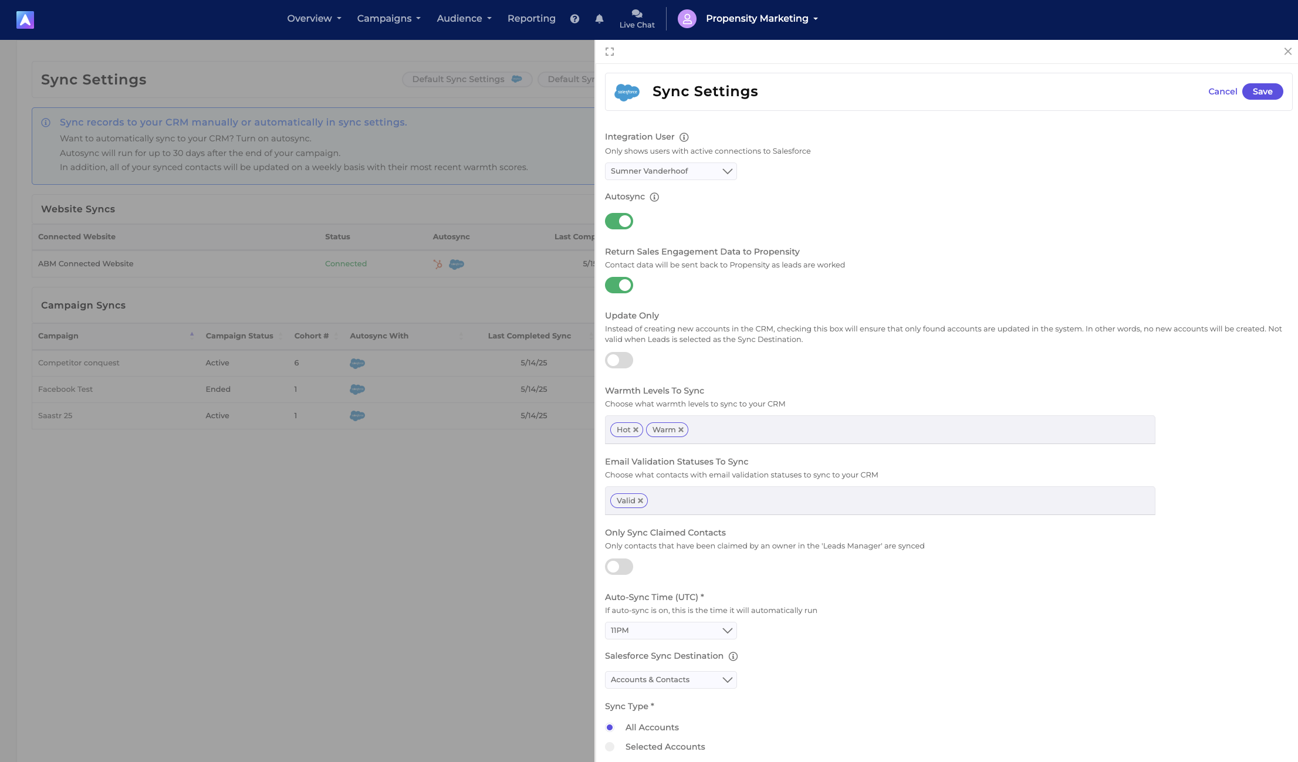The height and width of the screenshot is (762, 1298).
Task: Click the info icon in blue banner
Action: click(x=46, y=123)
